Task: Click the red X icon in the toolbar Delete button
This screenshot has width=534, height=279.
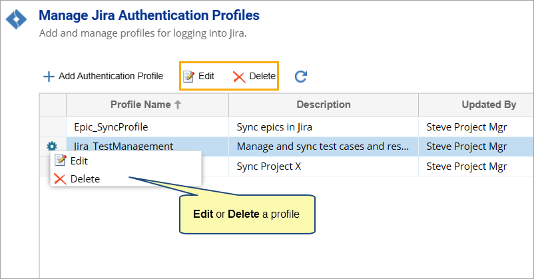Action: [x=239, y=77]
